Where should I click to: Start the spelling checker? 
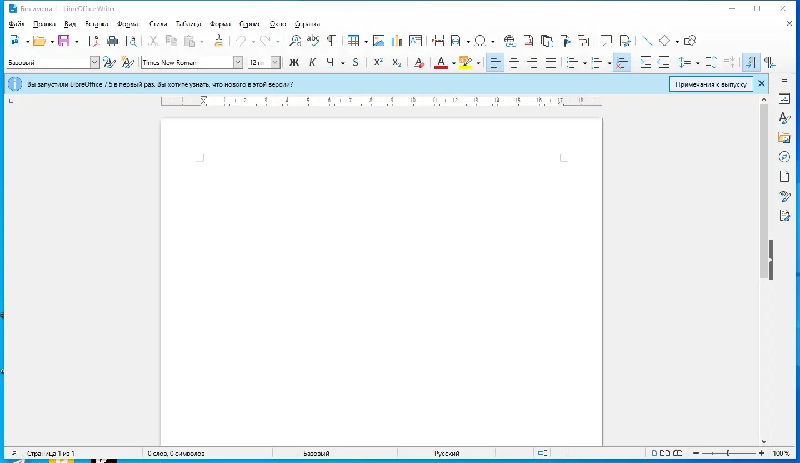coord(313,41)
